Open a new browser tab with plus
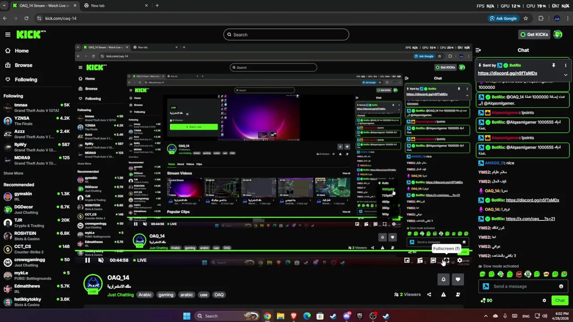 (x=157, y=6)
